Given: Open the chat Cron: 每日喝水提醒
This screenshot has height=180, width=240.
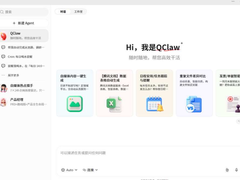Looking at the screenshot, I should coord(24,57).
